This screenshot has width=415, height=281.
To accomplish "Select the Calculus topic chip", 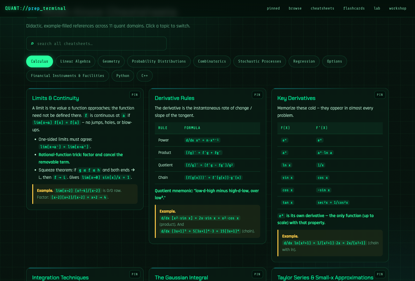I will (40, 61).
